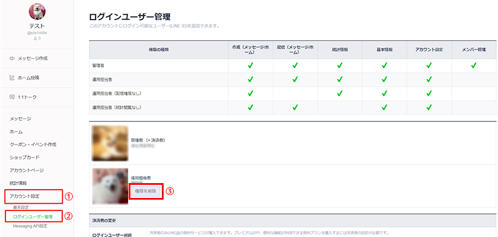498x237 pixels.
Task: Select ショップカード in the sidebar
Action: tap(25, 158)
